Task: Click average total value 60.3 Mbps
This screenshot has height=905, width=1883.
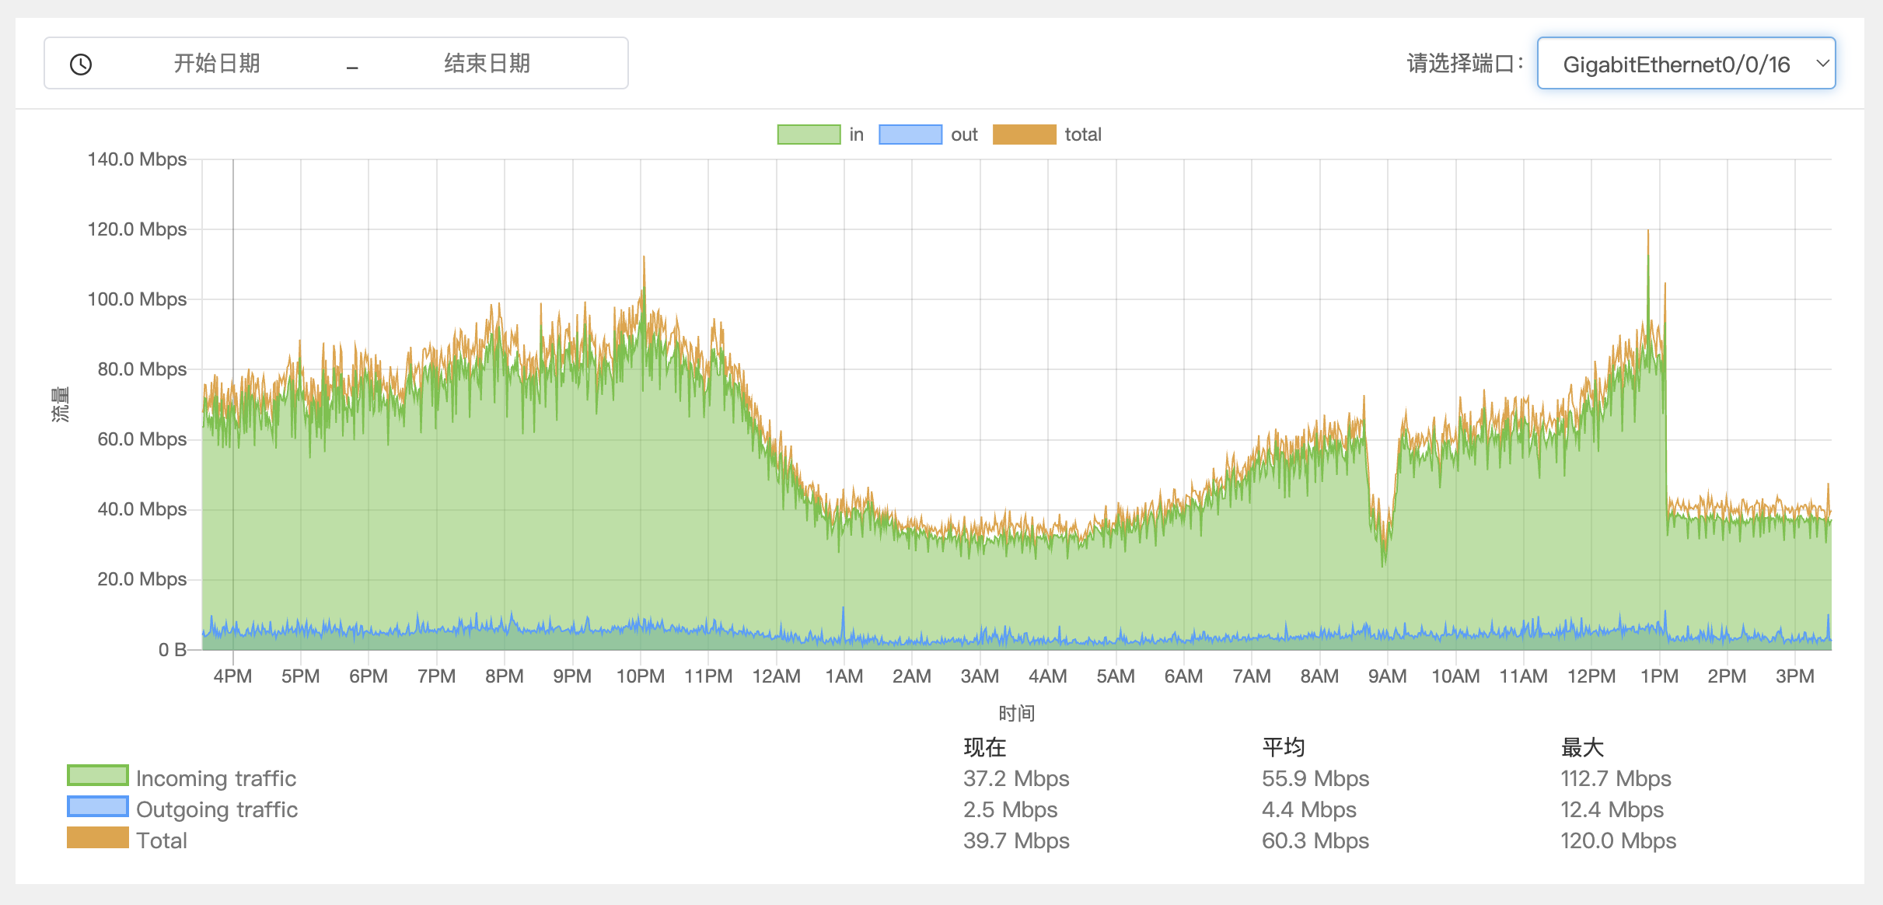Action: click(x=1315, y=840)
